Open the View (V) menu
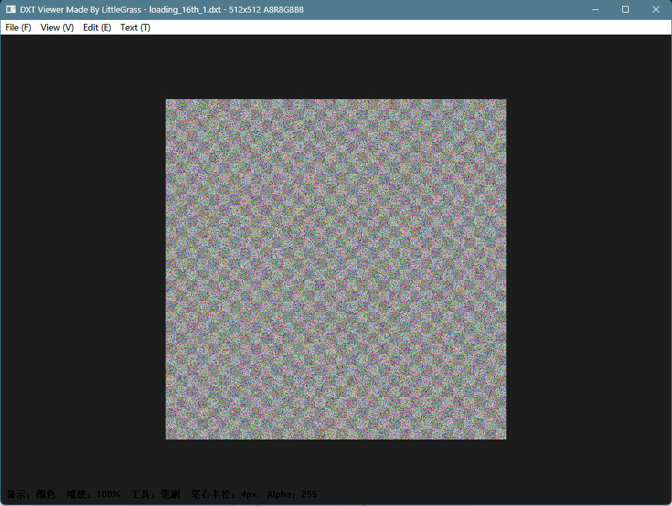Screen dimensions: 672x506 pos(57,27)
